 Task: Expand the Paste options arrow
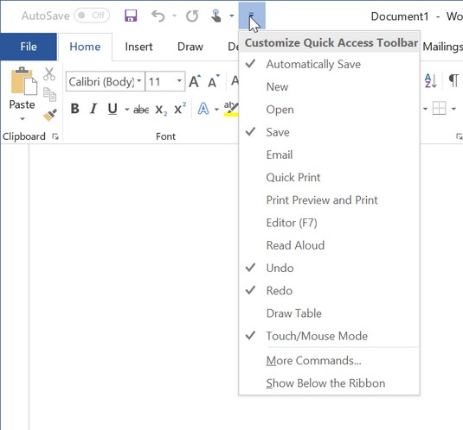tap(23, 119)
